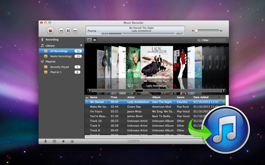Add a new playlist with the plus icon
Viewport: 265px width, 165px height.
click(63, 142)
